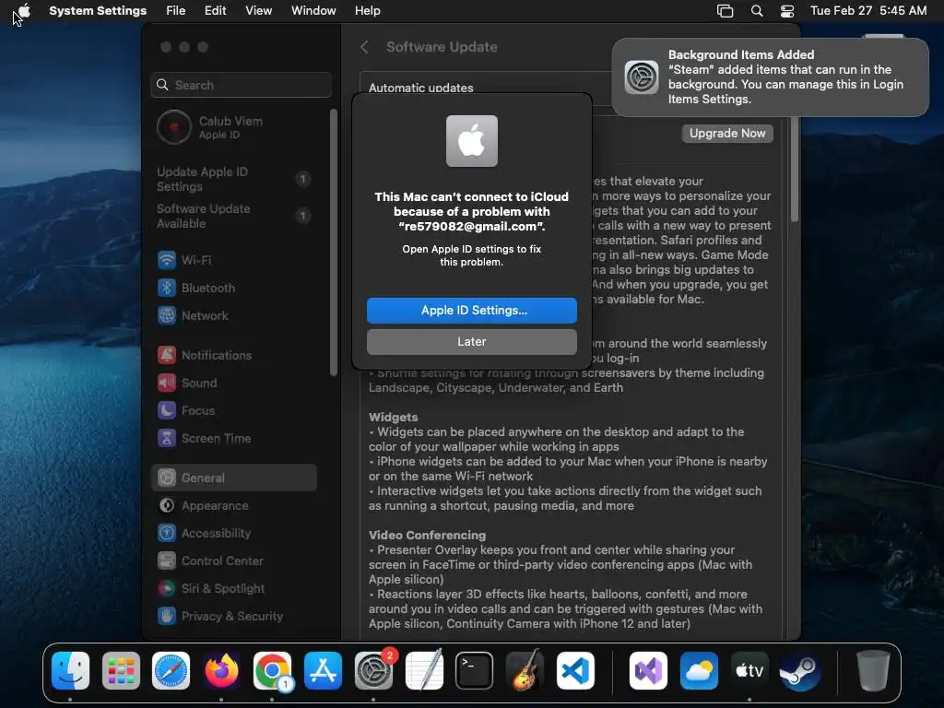Select Accessibility in the sidebar
Image resolution: width=944 pixels, height=708 pixels.
click(x=233, y=534)
